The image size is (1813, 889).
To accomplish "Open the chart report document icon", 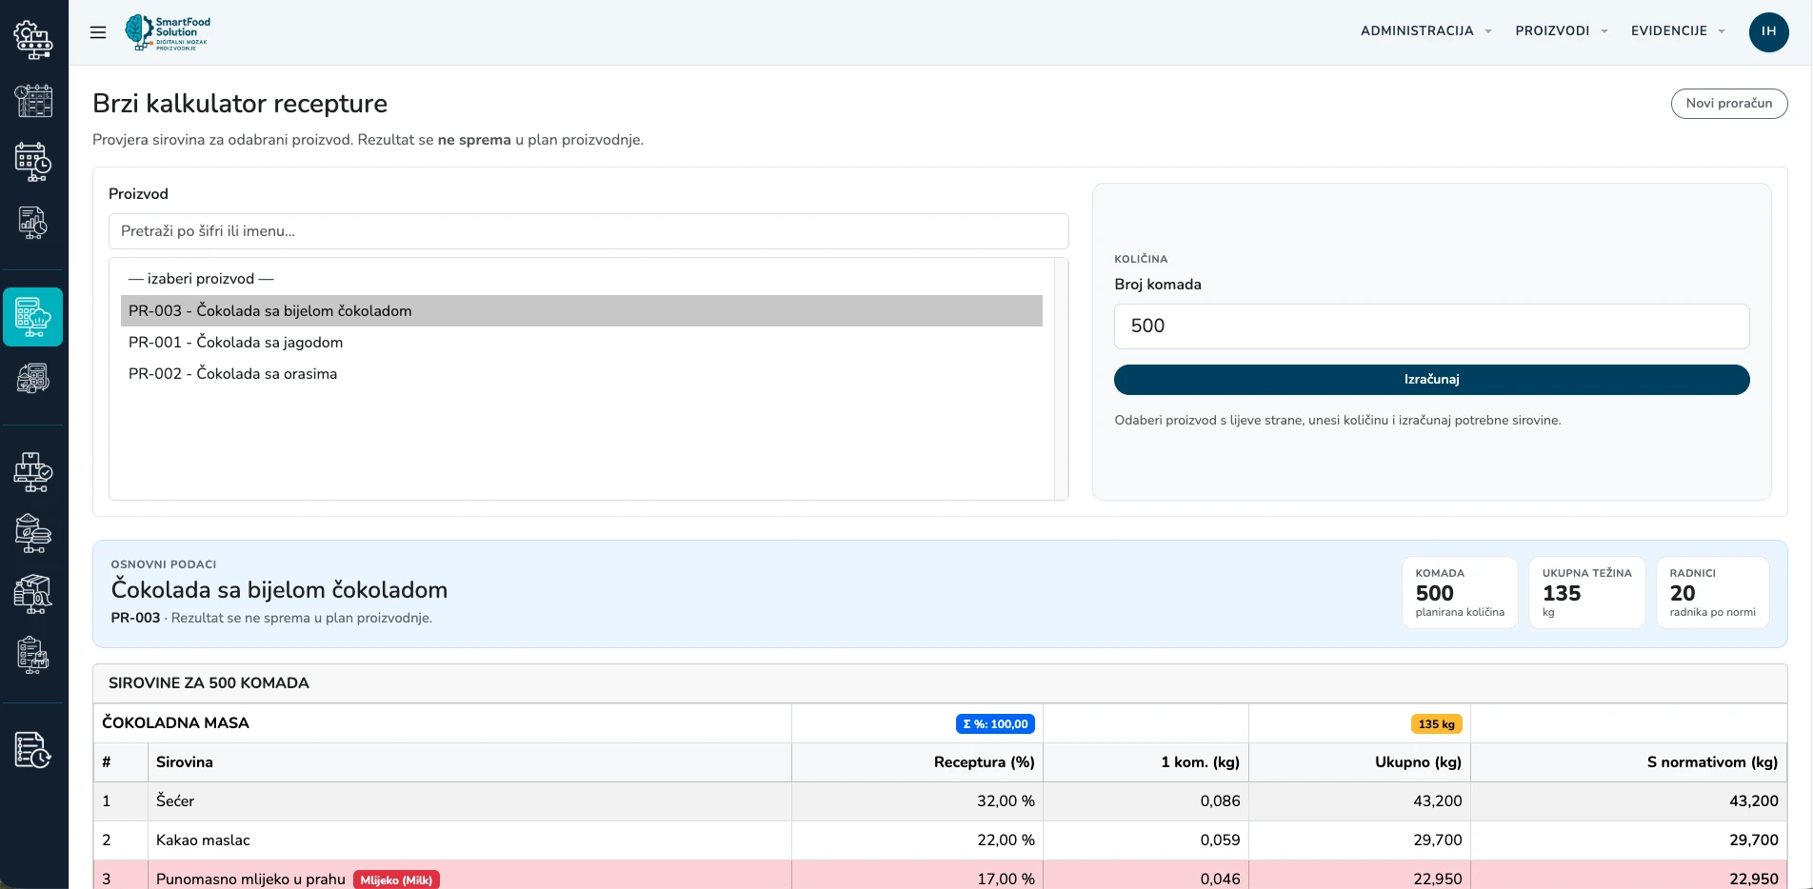I will pos(33,223).
